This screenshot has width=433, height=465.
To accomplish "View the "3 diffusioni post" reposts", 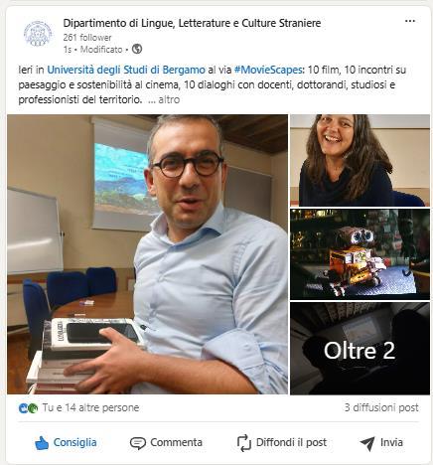I will [381, 407].
